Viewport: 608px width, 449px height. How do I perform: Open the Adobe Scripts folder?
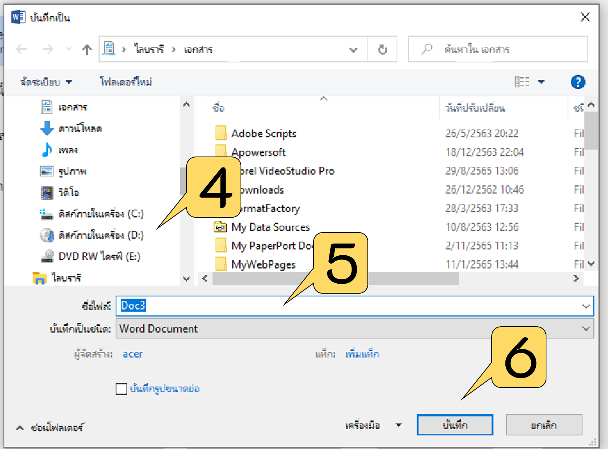tap(263, 134)
